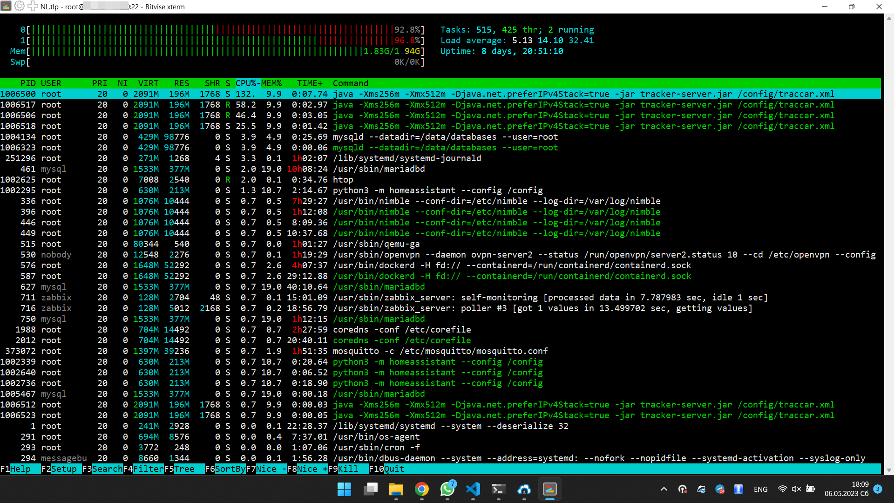Open a new terminal with the plus icon
Screen dimensions: 894x503
point(33,7)
